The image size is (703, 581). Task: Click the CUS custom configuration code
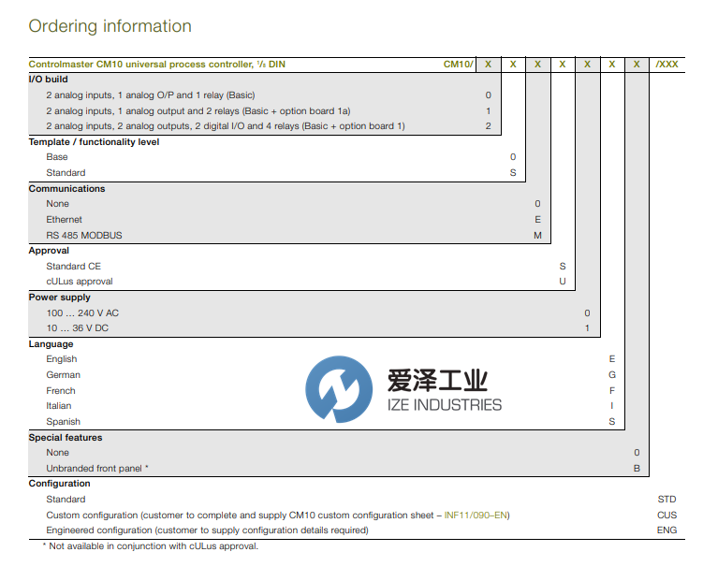point(666,516)
